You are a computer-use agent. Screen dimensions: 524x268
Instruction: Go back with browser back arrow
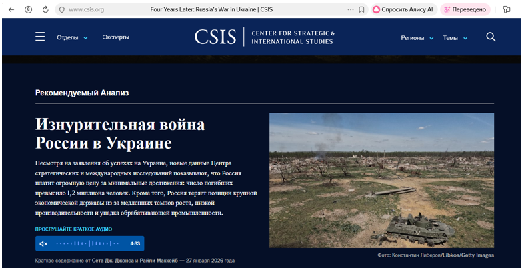pyautogui.click(x=11, y=9)
